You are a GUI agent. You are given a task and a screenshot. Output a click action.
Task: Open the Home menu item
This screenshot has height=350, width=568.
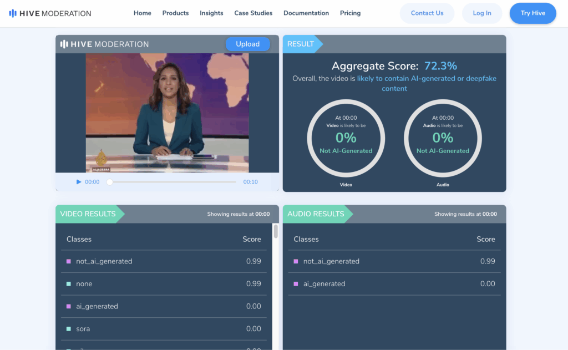pos(142,13)
